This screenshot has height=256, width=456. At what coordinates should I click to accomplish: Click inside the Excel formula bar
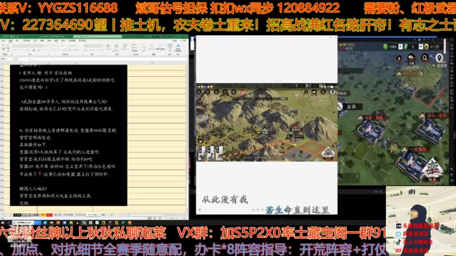pos(109,59)
